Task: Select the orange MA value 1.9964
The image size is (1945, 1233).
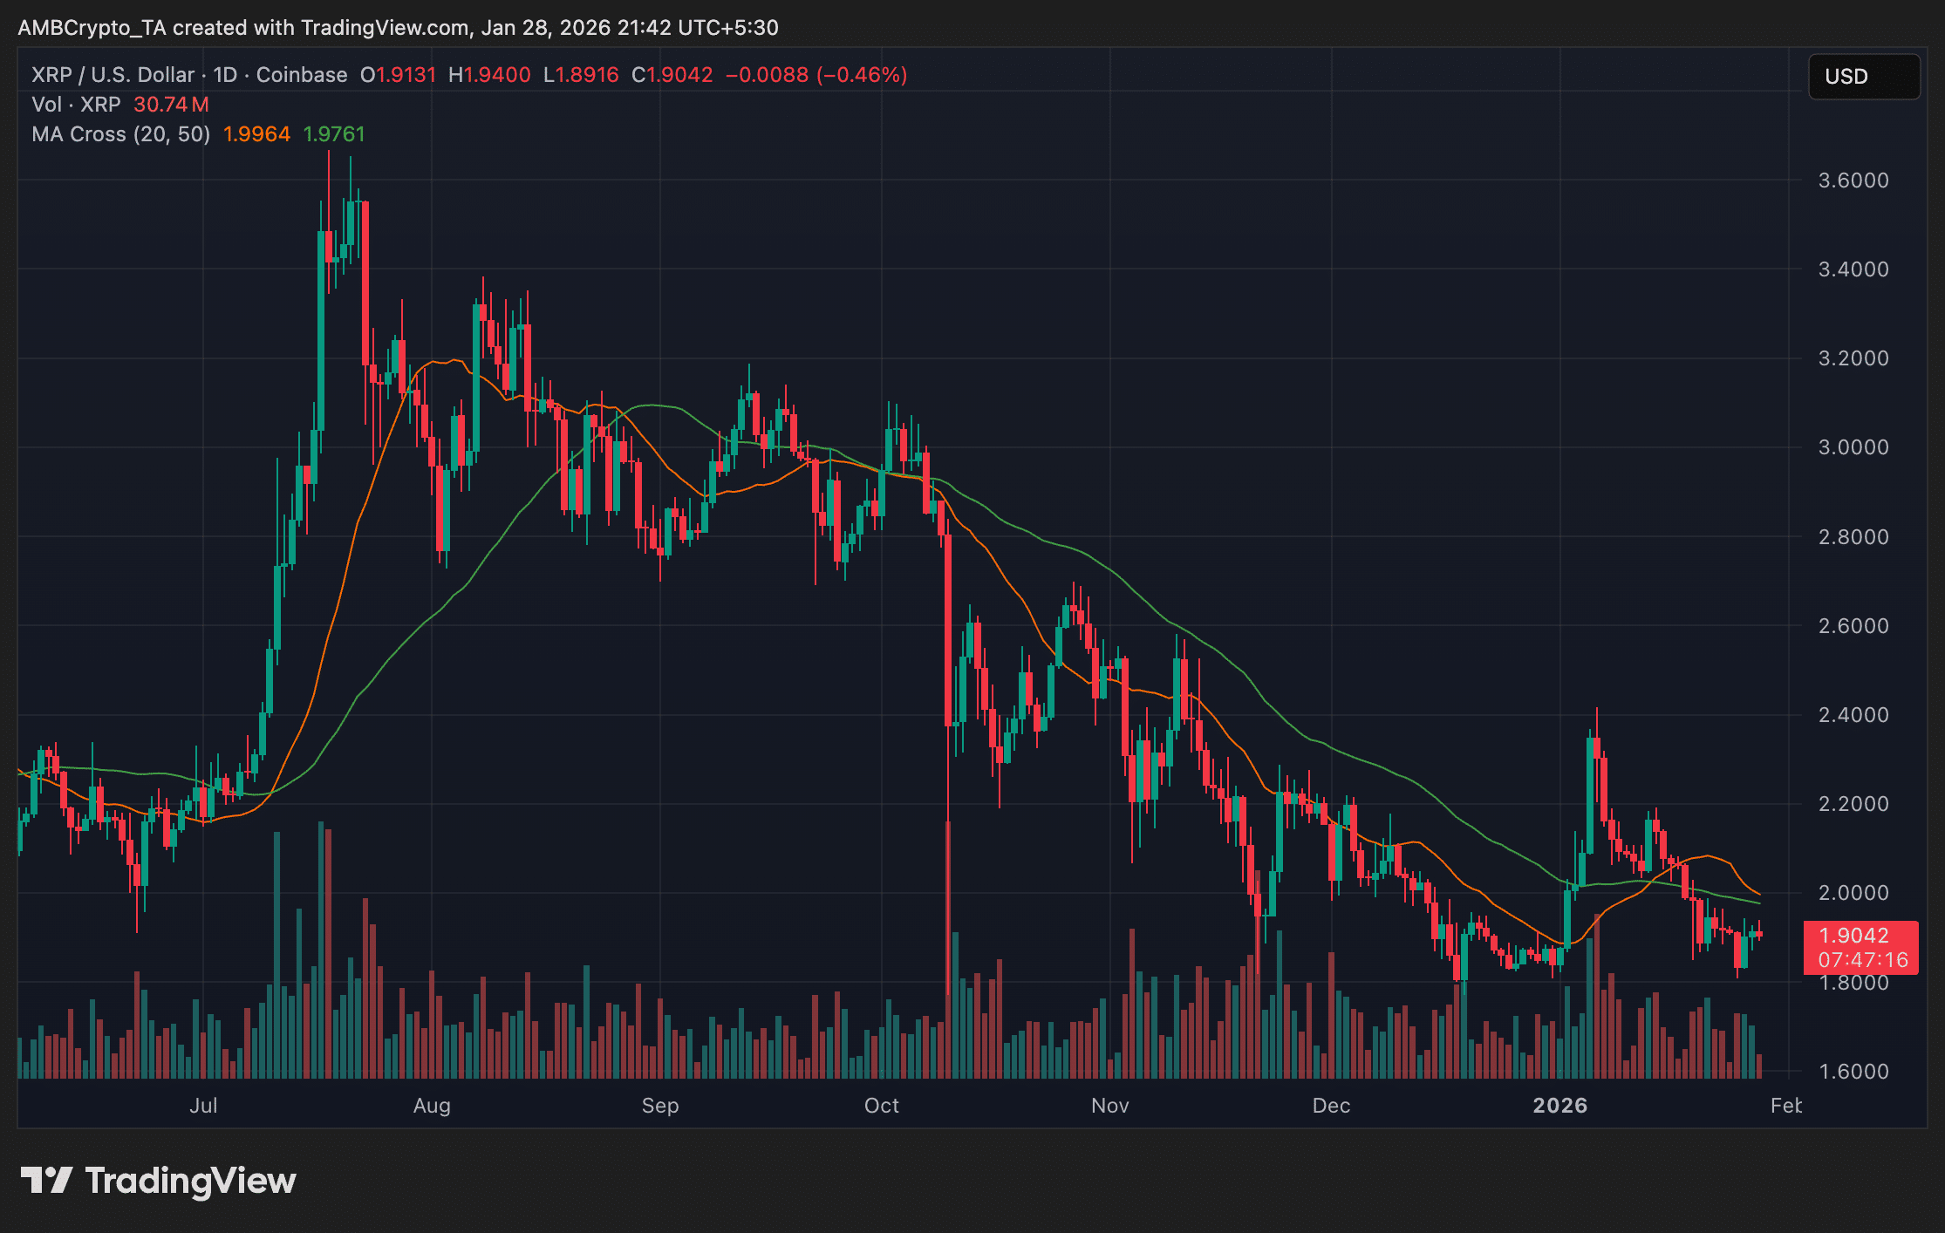Action: pyautogui.click(x=256, y=134)
